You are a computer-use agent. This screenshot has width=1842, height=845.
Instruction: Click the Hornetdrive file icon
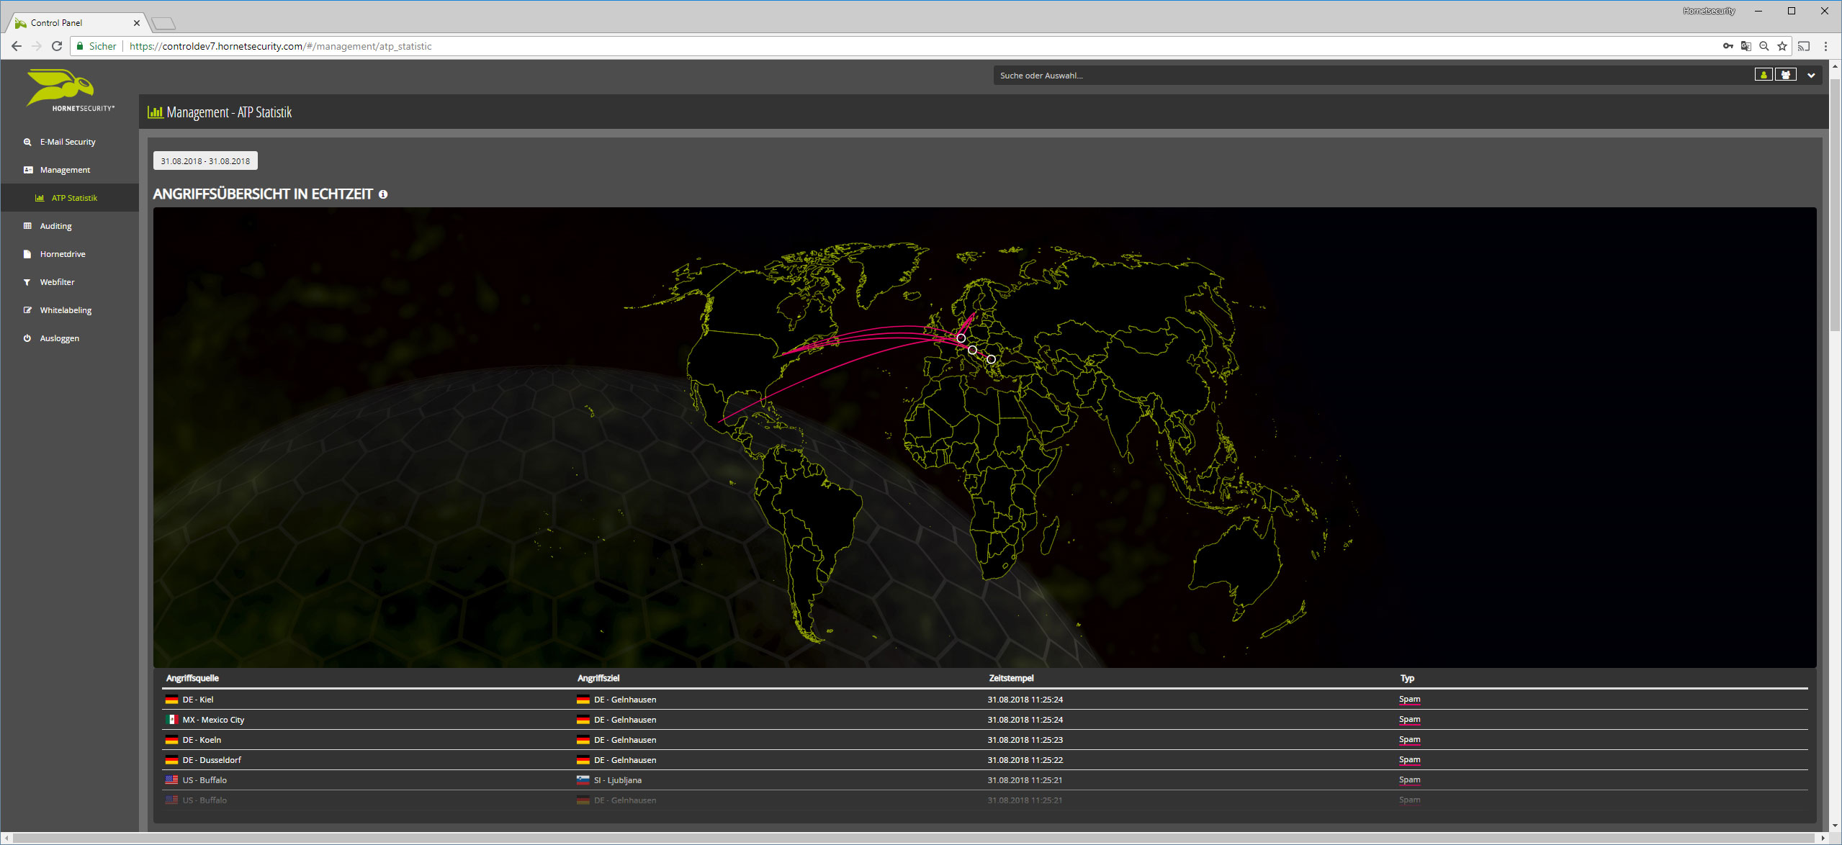tap(27, 254)
